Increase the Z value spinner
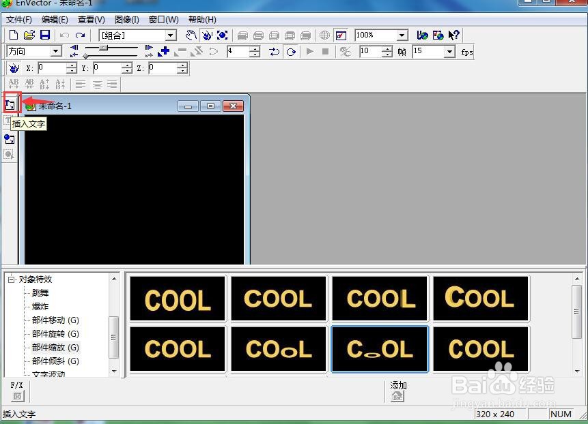This screenshot has height=424, width=588. 182,65
